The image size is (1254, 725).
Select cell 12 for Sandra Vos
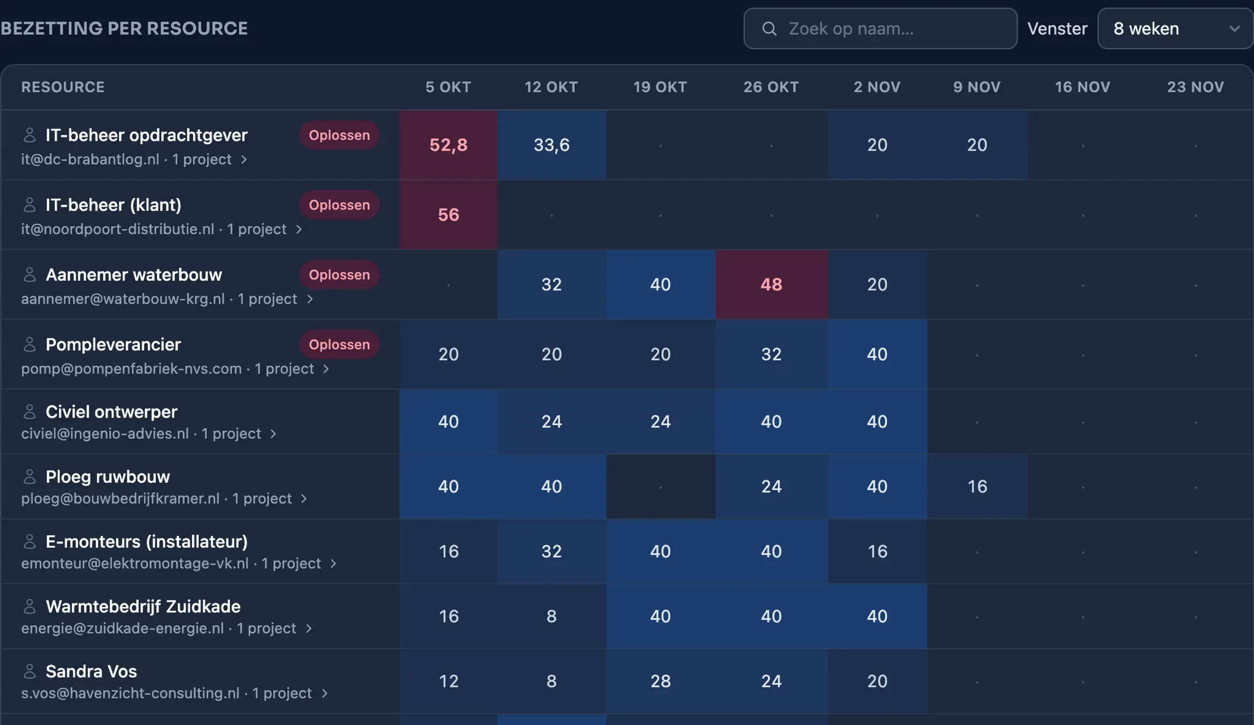tap(449, 681)
